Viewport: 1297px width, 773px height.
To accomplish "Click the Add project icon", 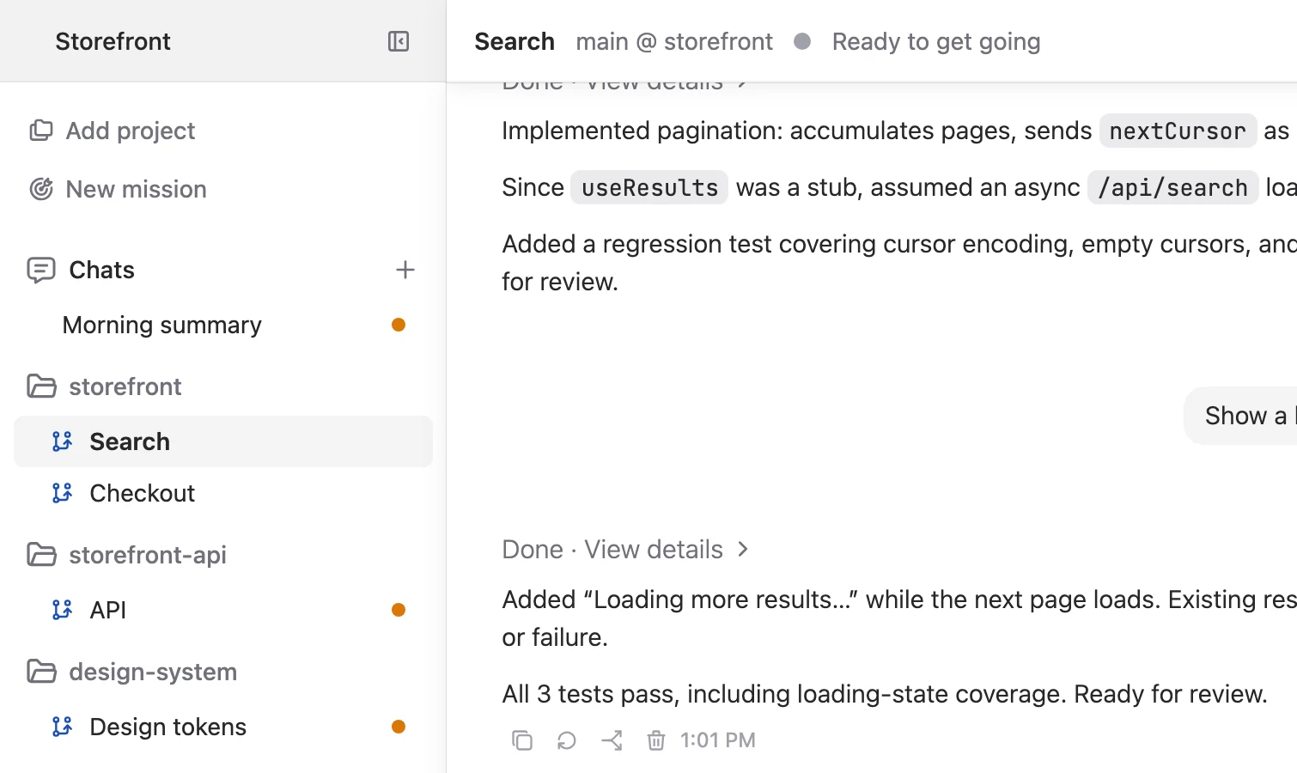I will [x=41, y=131].
